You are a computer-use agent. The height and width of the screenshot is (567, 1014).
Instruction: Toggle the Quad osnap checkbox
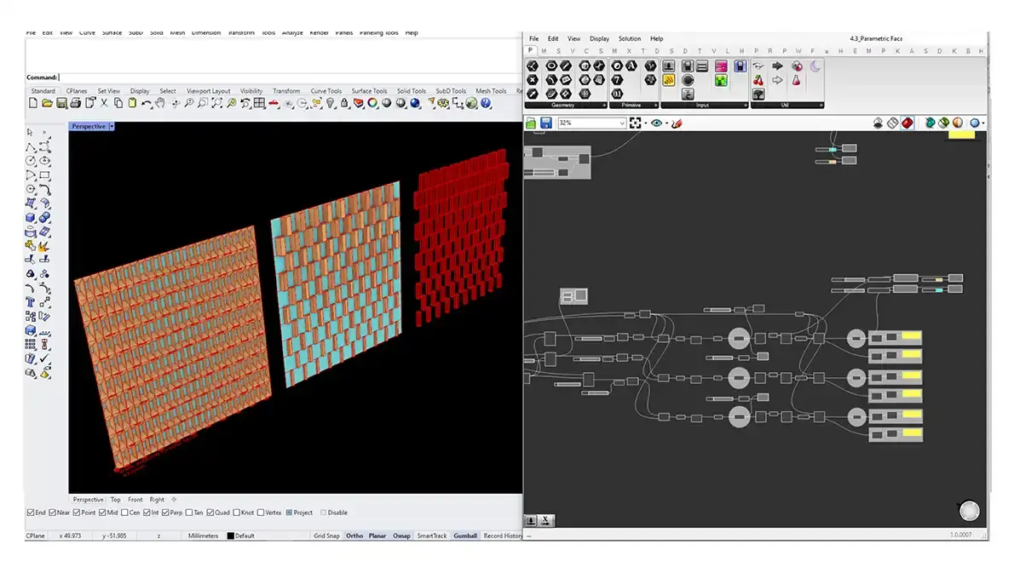(210, 513)
